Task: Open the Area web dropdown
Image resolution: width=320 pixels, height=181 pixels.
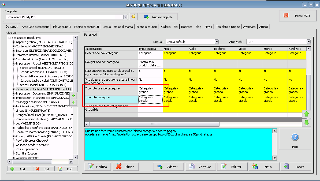Action: [x=308, y=42]
